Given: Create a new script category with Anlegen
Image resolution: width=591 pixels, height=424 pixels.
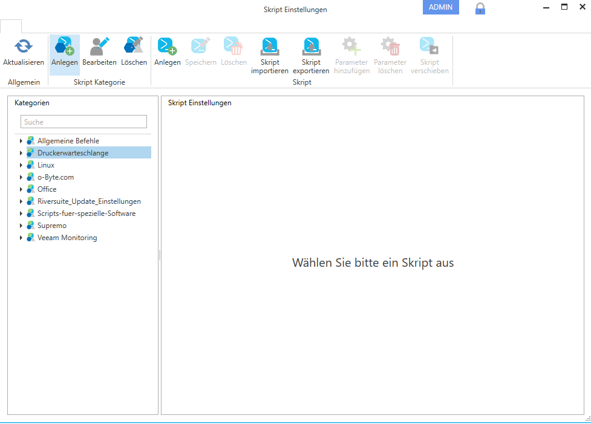Looking at the screenshot, I should [64, 47].
